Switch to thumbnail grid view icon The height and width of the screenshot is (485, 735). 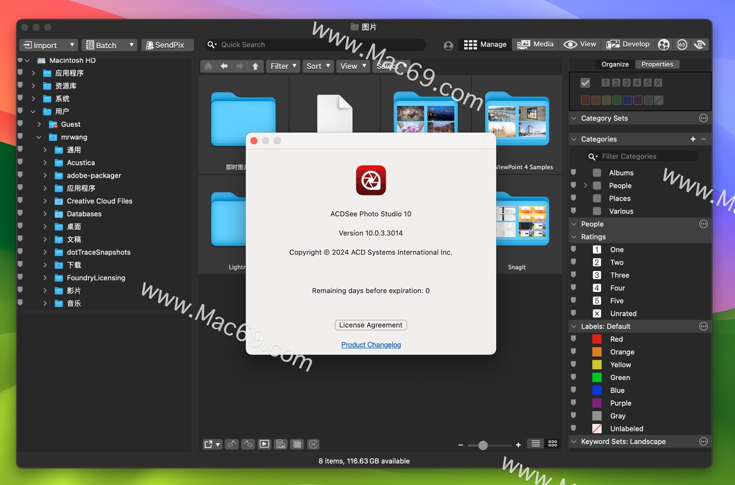click(552, 444)
